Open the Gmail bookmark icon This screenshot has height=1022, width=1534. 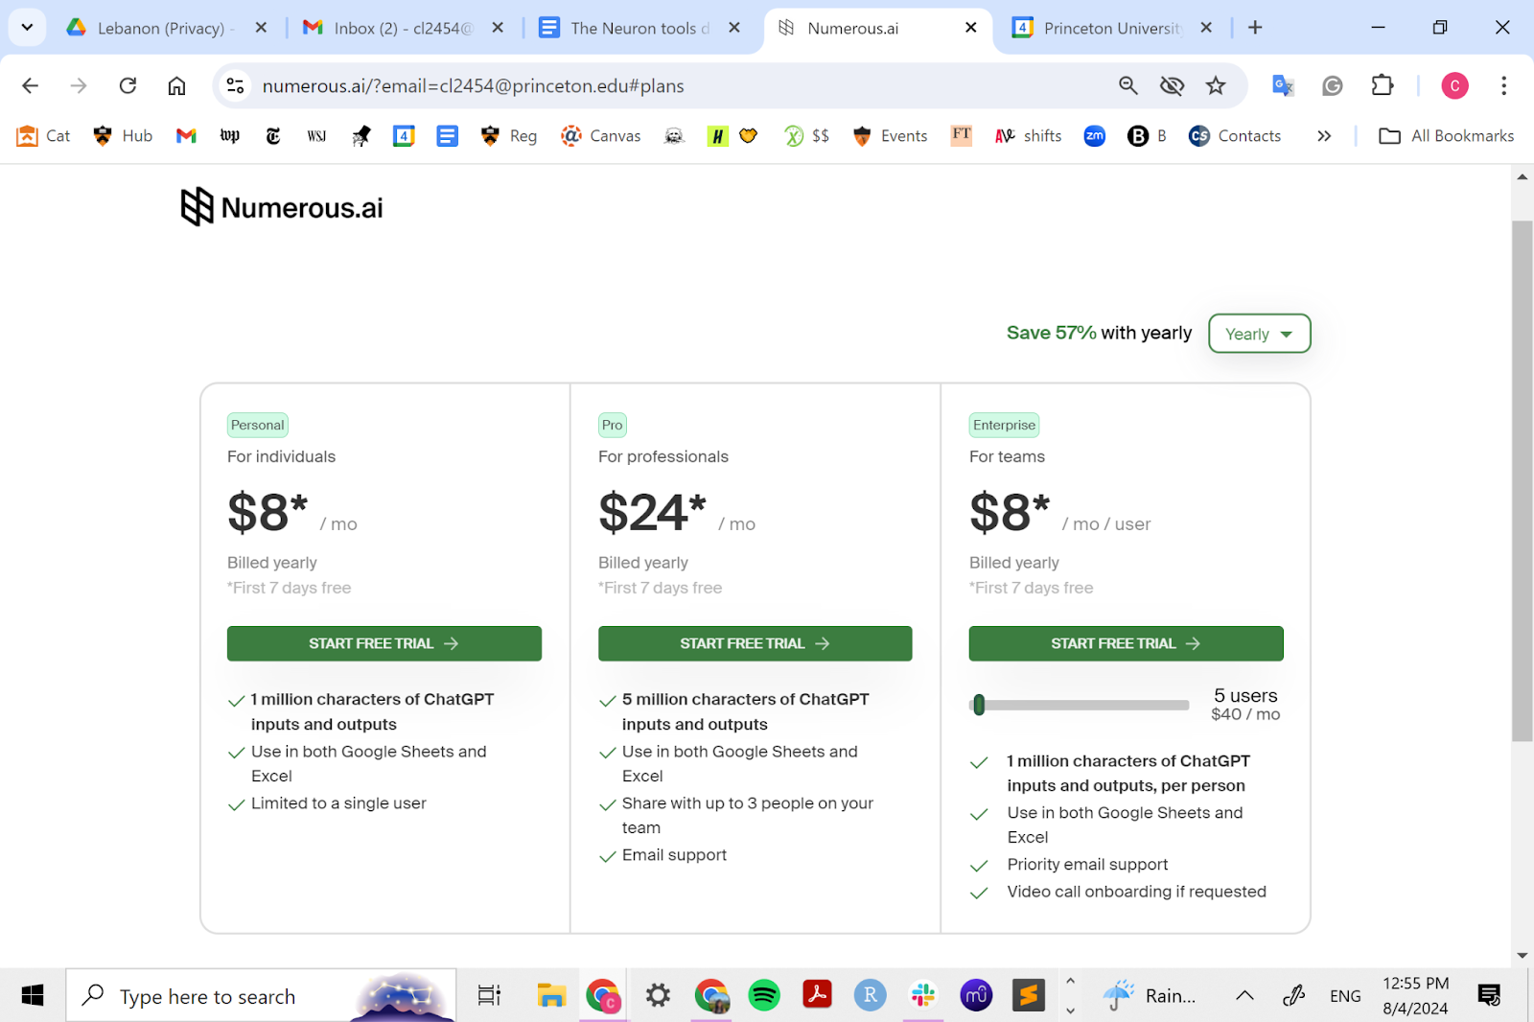(x=186, y=136)
